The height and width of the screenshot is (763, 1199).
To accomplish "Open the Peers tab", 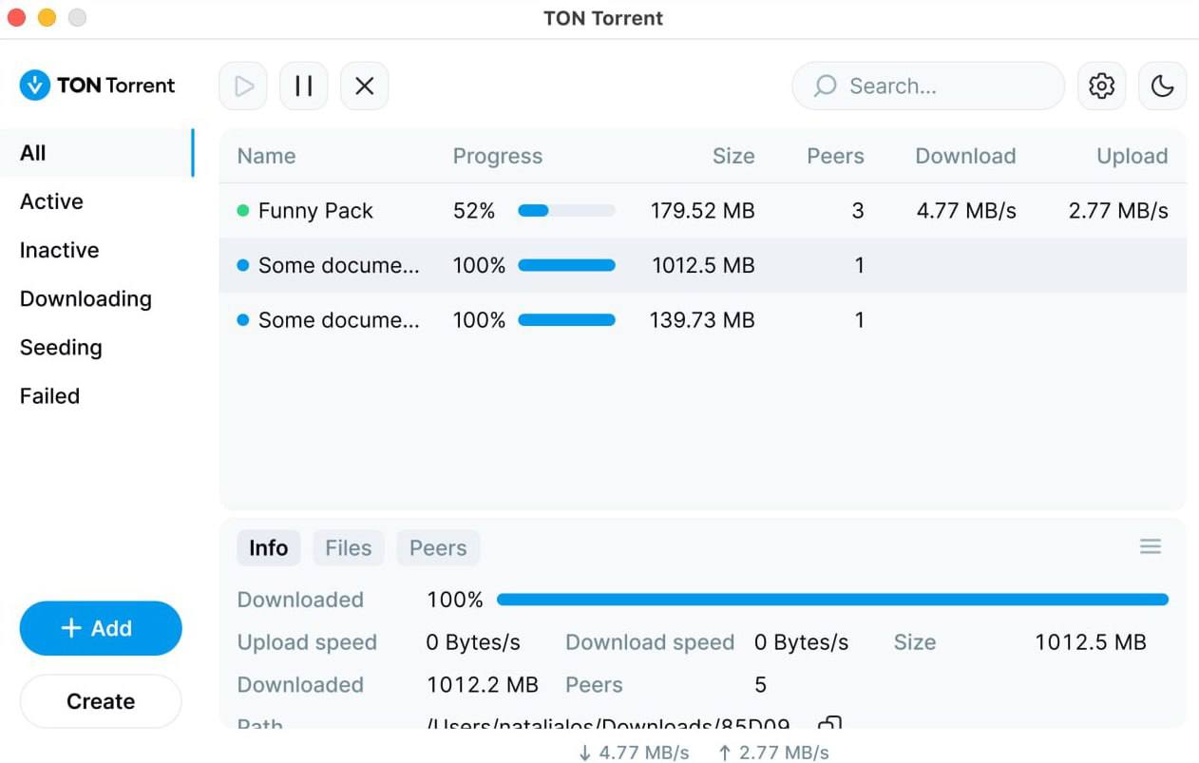I will tap(438, 548).
